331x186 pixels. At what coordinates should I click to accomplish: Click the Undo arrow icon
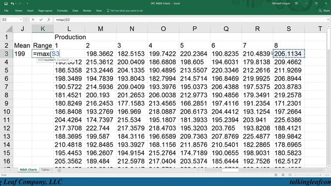(12, 4)
